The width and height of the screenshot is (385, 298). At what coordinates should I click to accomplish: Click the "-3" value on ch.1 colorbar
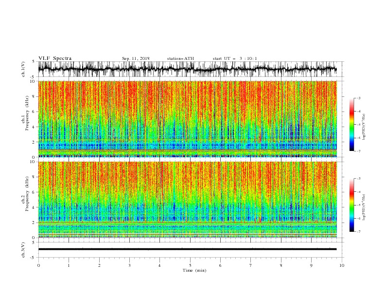358,98
